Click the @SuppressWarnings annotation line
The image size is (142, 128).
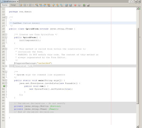pyautogui.click(x=33, y=63)
